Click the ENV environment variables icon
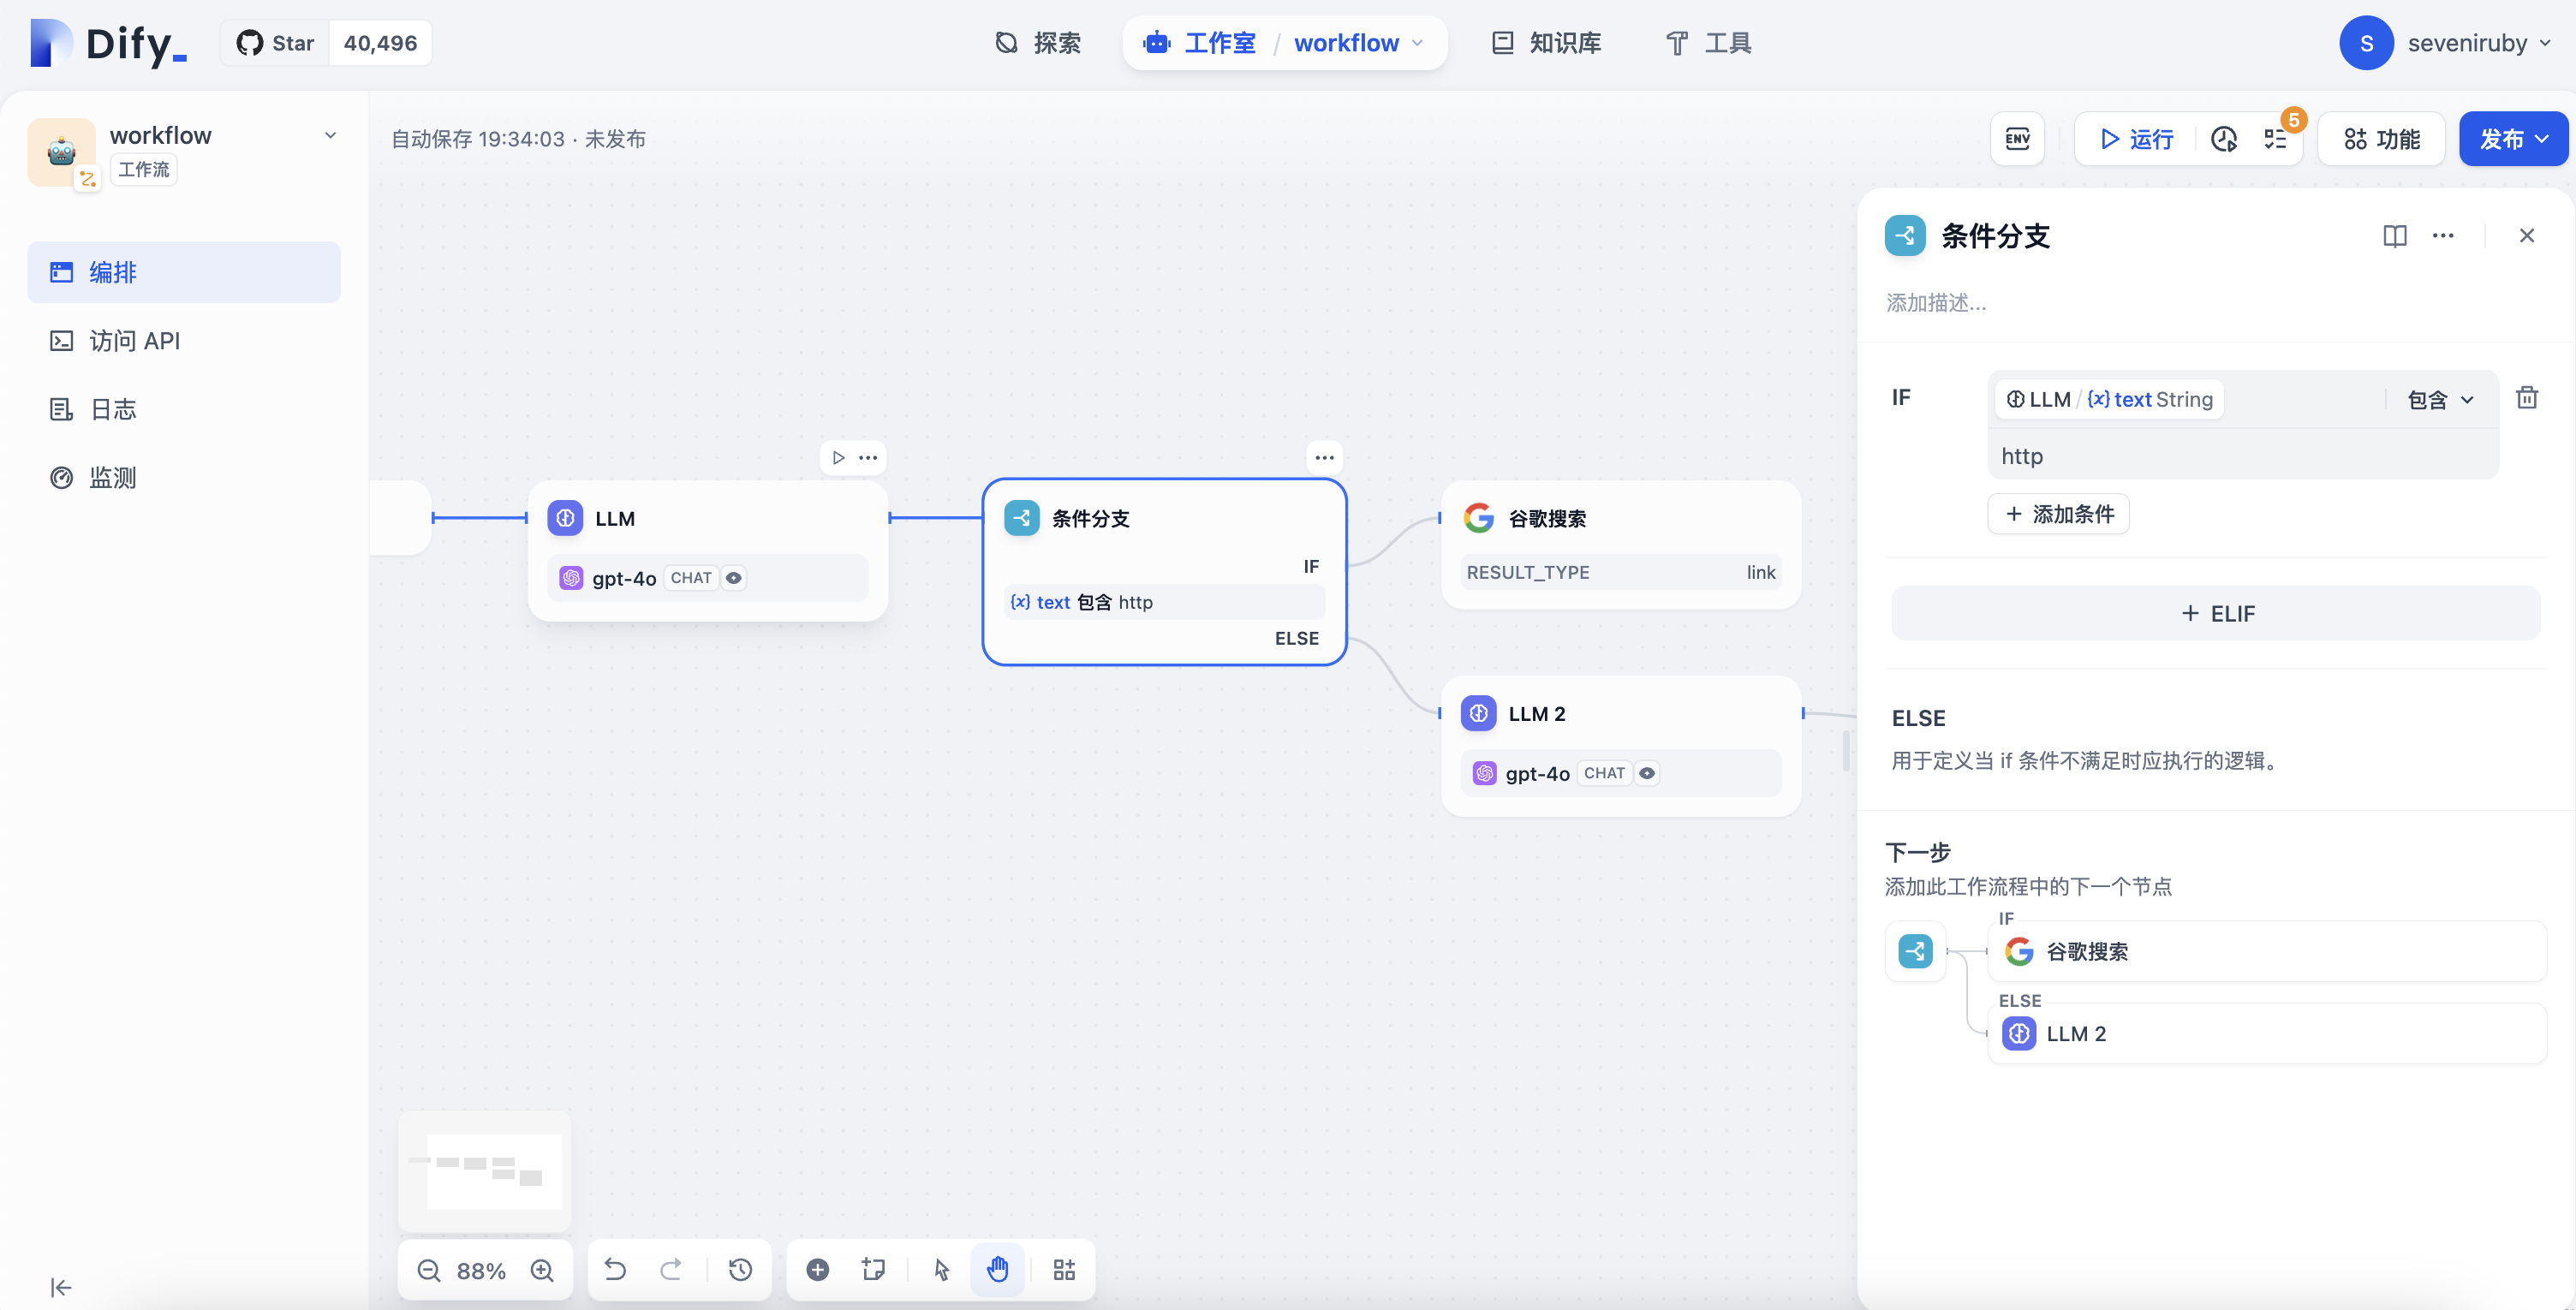This screenshot has width=2576, height=1310. [x=2017, y=139]
